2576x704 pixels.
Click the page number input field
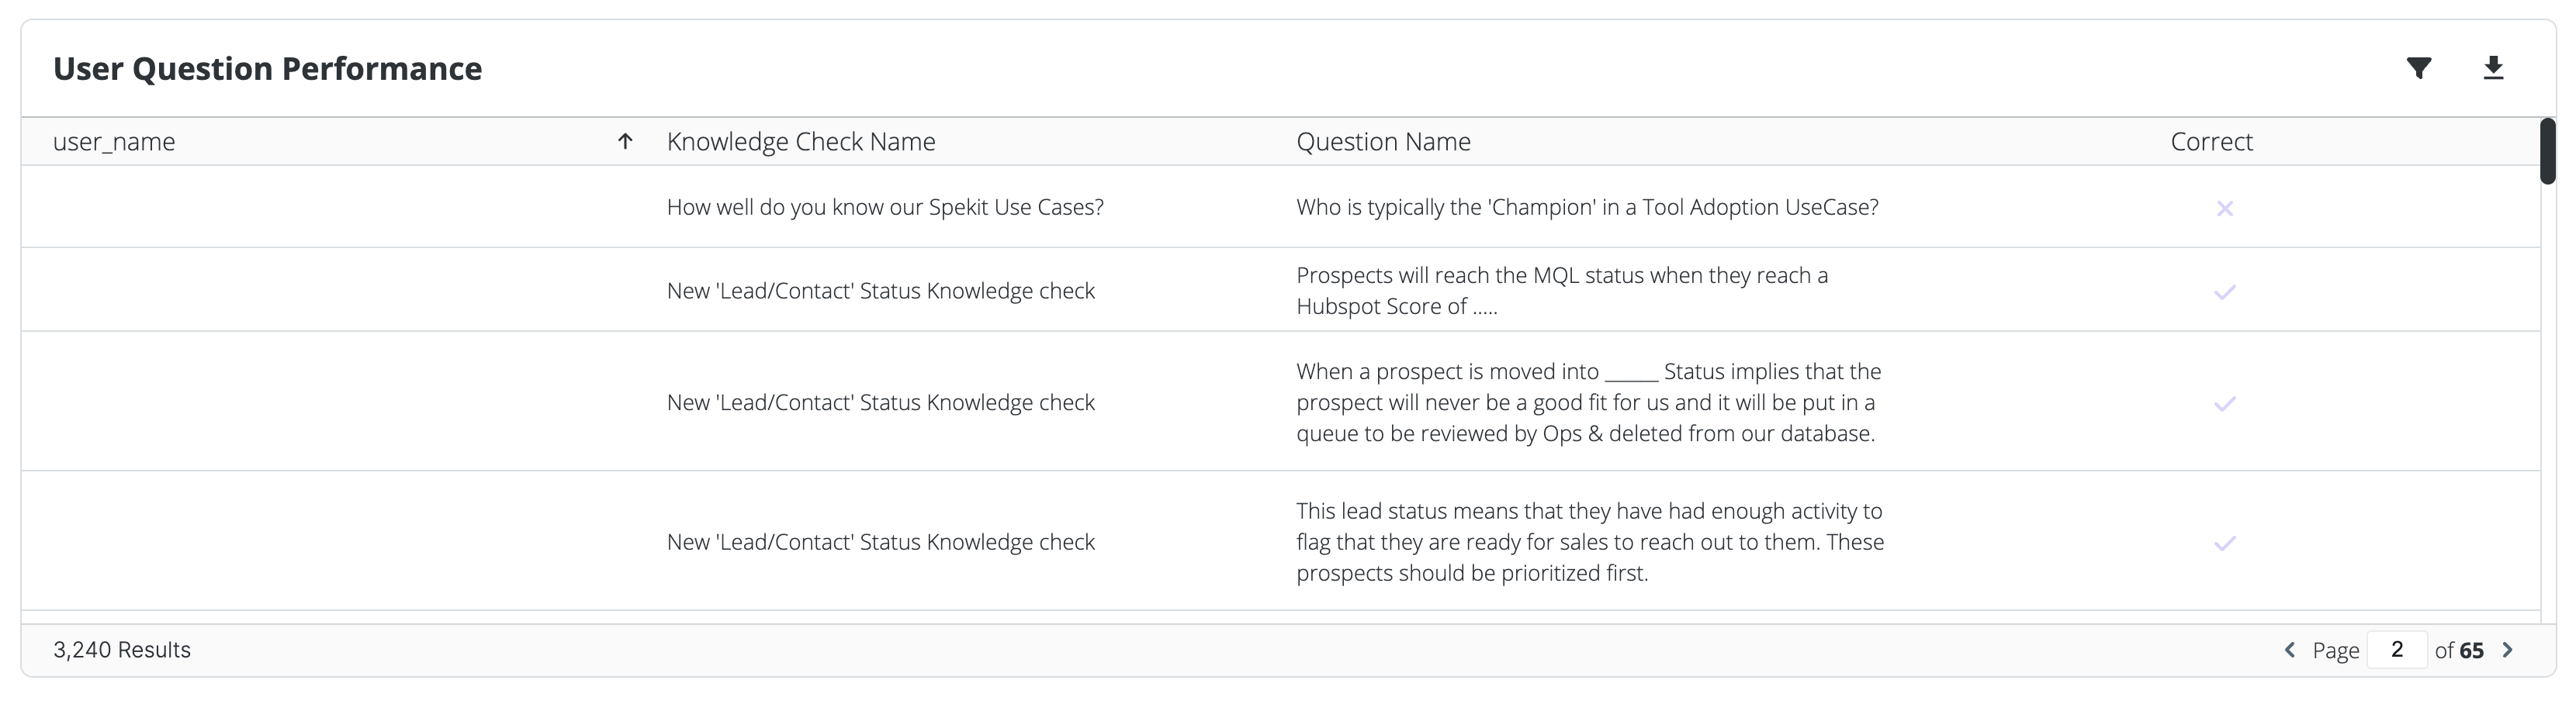(2396, 650)
